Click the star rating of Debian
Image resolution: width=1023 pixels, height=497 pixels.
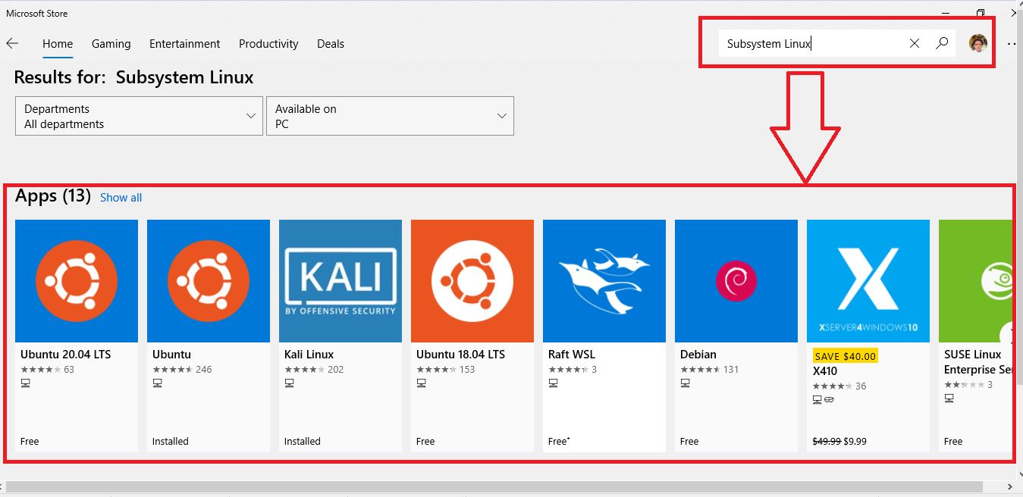tap(700, 370)
